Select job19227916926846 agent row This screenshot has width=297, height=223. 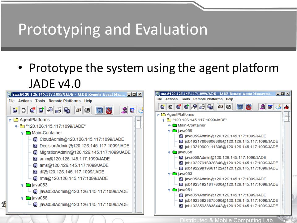(229, 163)
